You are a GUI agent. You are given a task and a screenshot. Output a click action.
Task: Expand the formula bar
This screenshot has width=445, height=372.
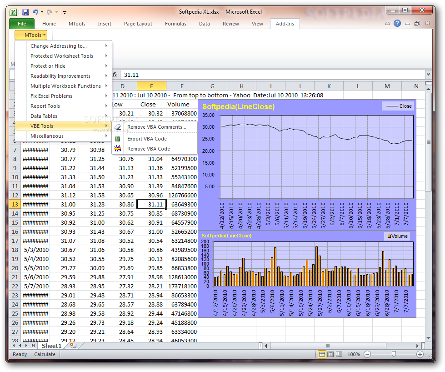click(428, 75)
